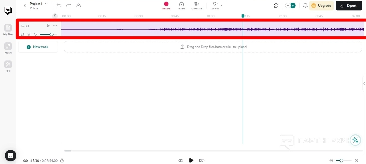This screenshot has height=164, width=366.
Task: Click the current time 0:01:15.30 display
Action: coord(31,161)
